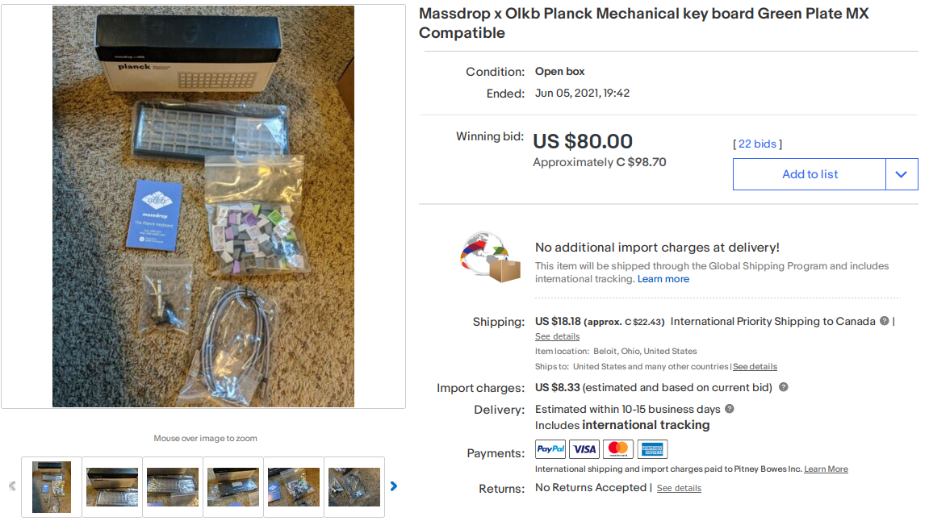Show previous thumbnails with left arrow
The image size is (929, 521).
point(12,486)
